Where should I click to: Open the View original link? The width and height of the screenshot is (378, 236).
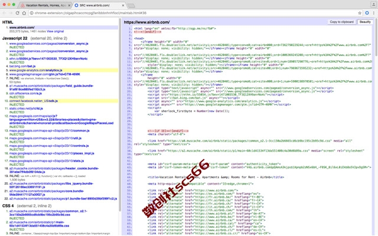55,31
